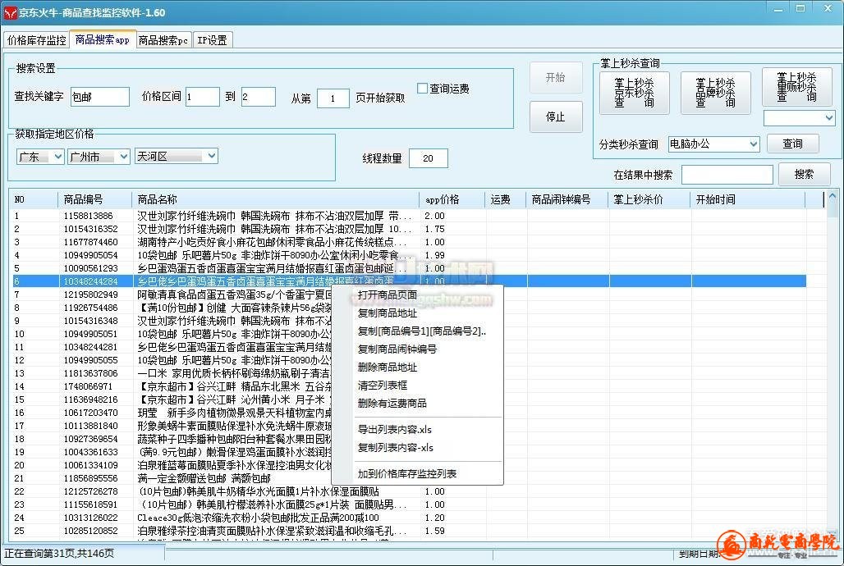The height and width of the screenshot is (566, 844).
Task: Select row with product ID 10313126022
Action: pyautogui.click(x=409, y=518)
